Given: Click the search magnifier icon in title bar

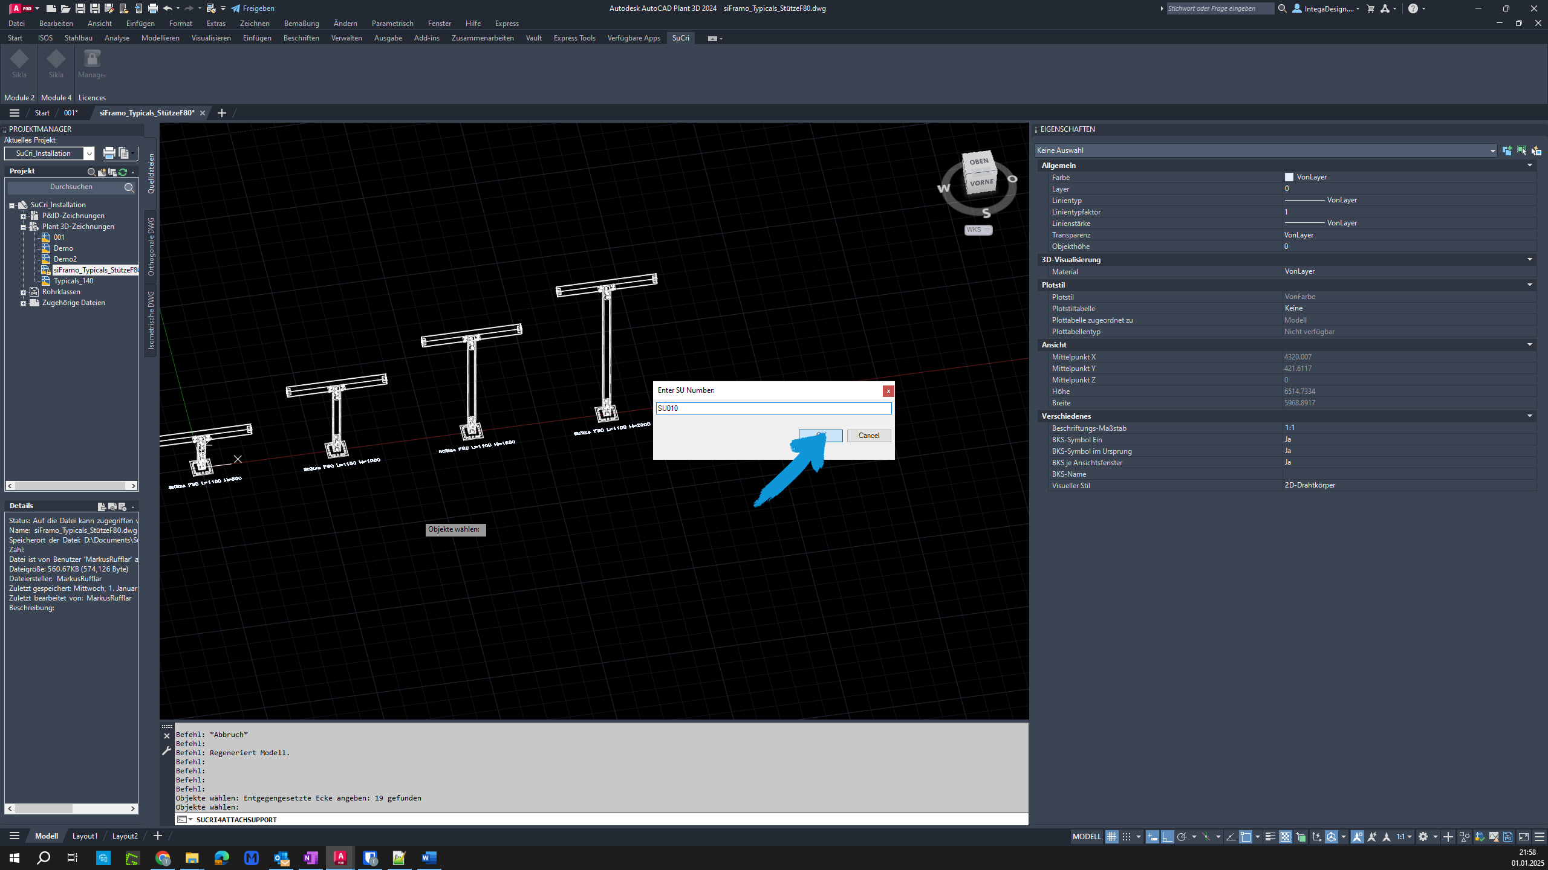Looking at the screenshot, I should 1283,8.
